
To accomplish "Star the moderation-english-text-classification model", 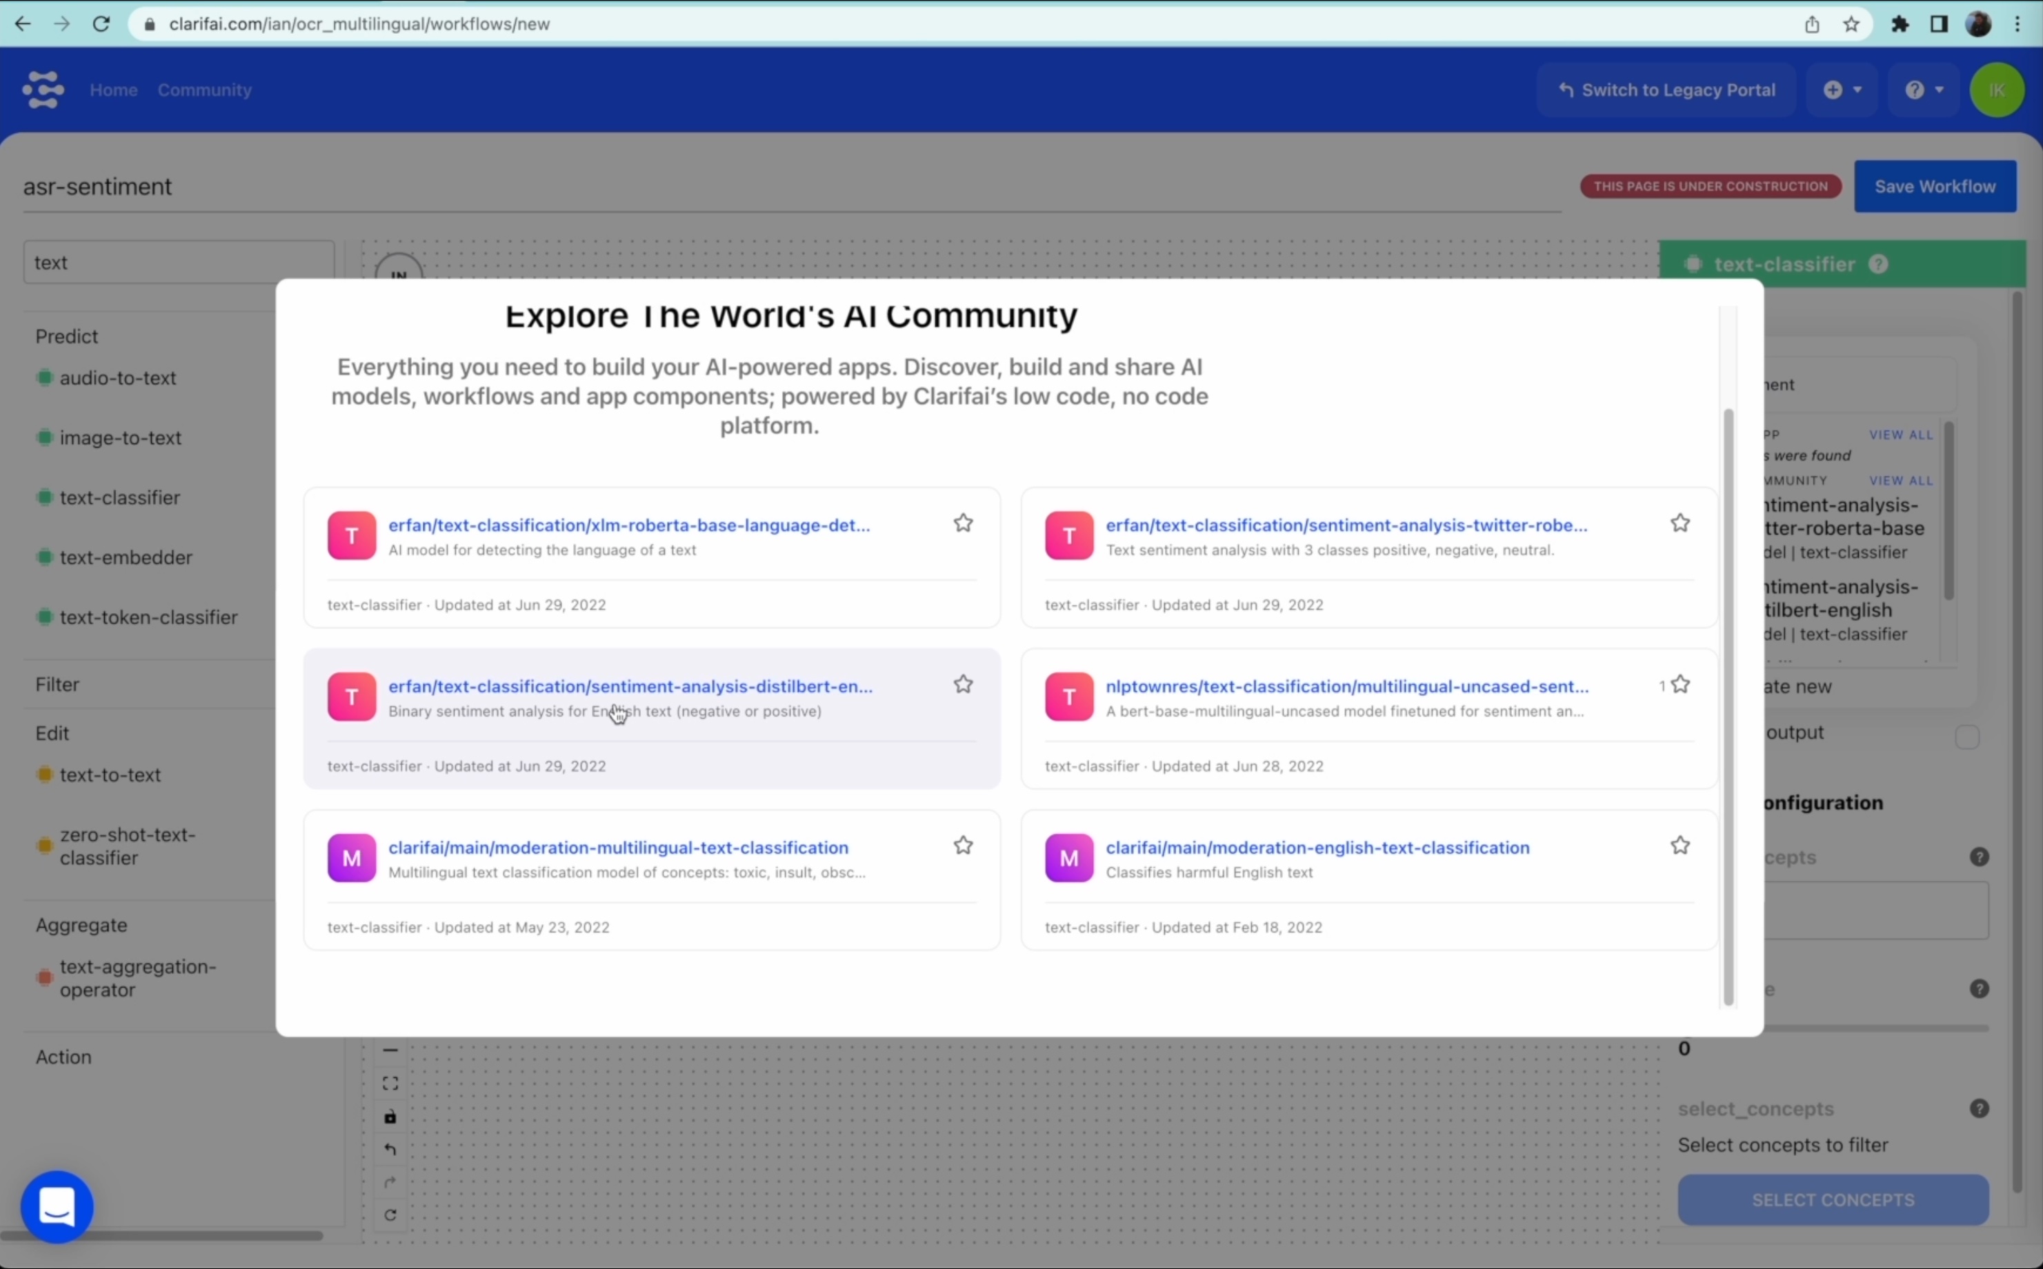I will coord(1680,846).
